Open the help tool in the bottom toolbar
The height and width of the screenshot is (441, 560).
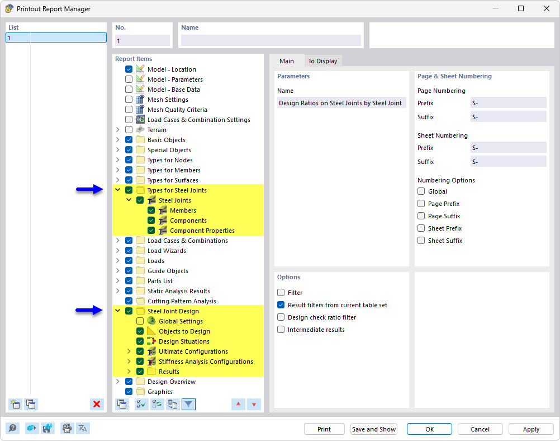(12, 428)
